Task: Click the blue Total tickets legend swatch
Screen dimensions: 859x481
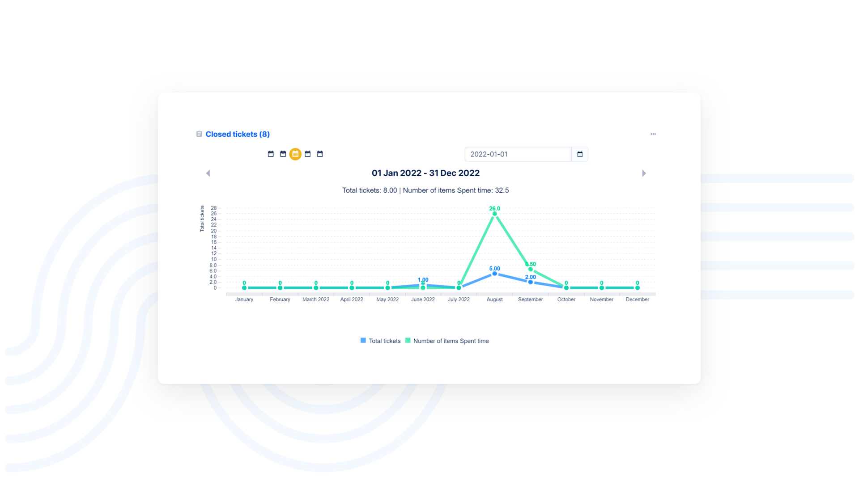Action: [x=363, y=341]
